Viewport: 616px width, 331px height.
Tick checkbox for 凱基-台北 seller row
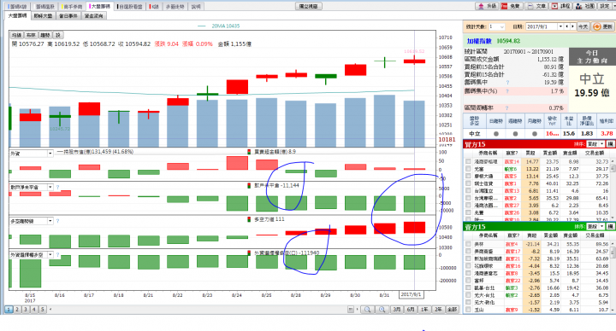click(468, 287)
